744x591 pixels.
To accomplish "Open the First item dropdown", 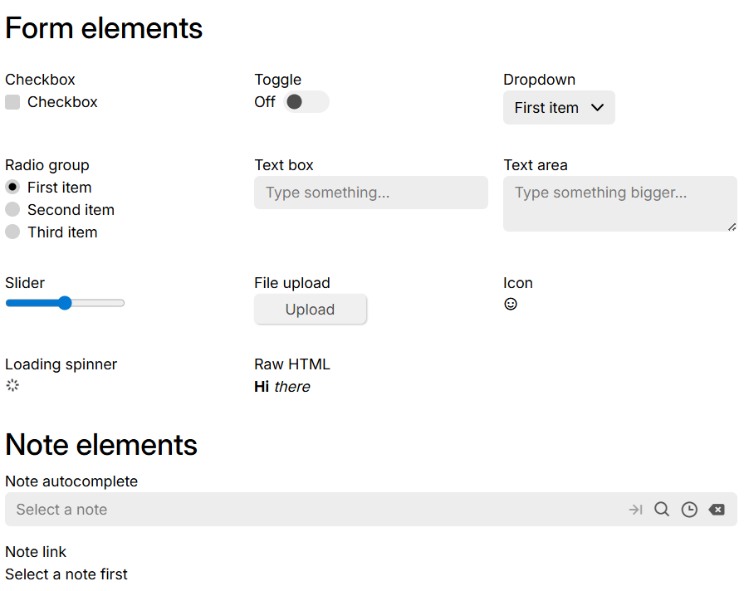I will (x=558, y=107).
